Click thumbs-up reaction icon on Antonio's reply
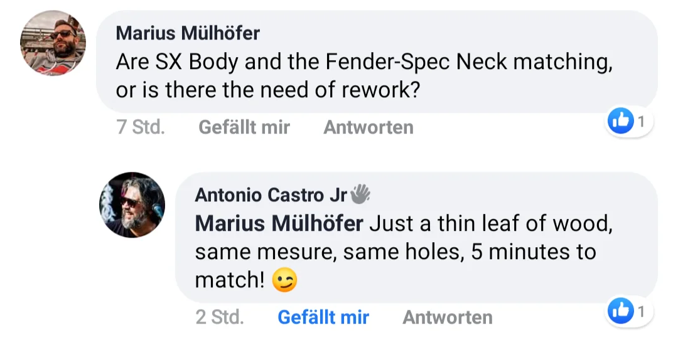The width and height of the screenshot is (678, 340). tap(621, 311)
